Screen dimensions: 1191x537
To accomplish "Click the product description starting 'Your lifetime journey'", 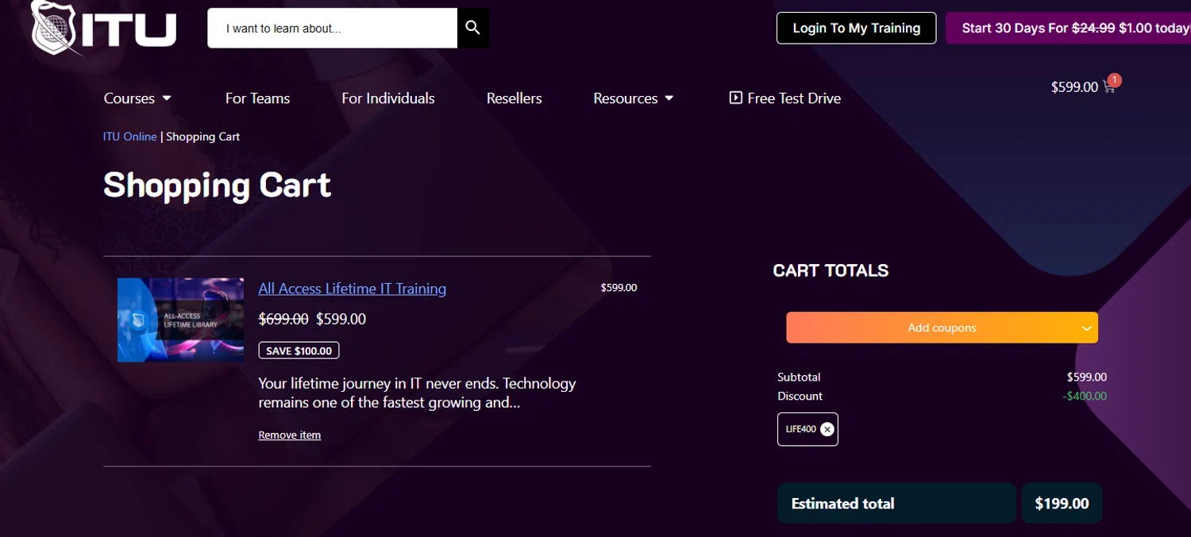I will (417, 393).
